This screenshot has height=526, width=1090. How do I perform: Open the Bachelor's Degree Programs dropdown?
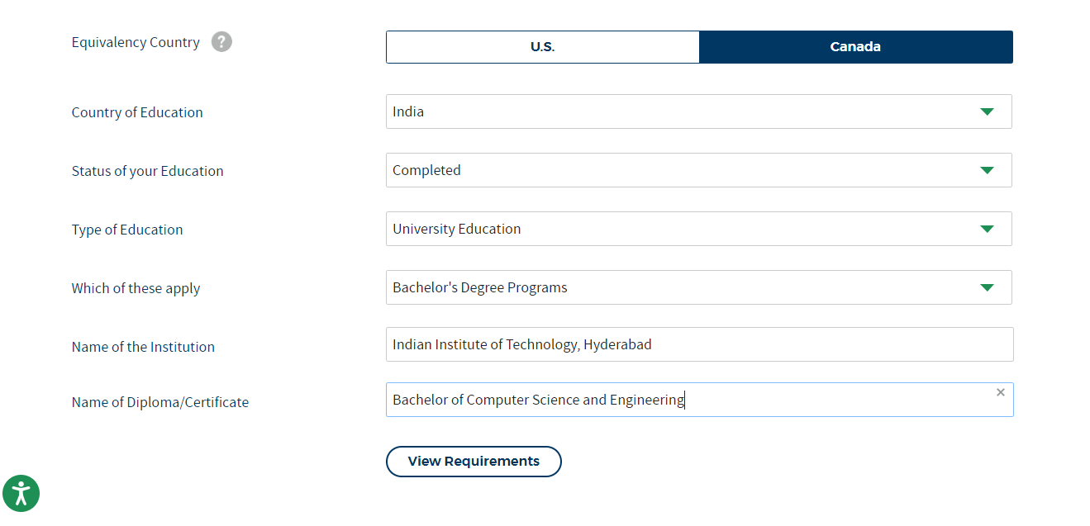pyautogui.click(x=698, y=287)
